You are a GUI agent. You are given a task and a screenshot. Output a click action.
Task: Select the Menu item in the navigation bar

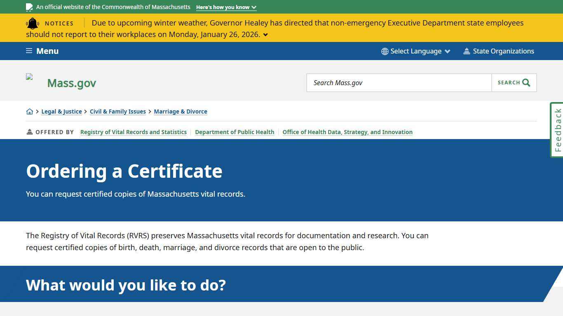(47, 51)
